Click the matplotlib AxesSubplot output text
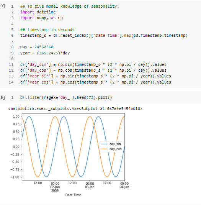Screen dimensions: 201x205 coord(75,109)
